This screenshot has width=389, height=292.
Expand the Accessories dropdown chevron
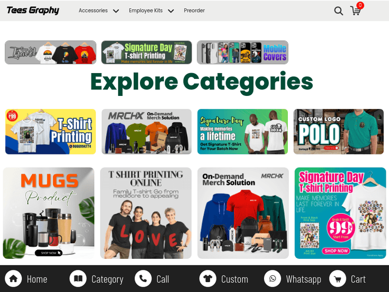116,11
